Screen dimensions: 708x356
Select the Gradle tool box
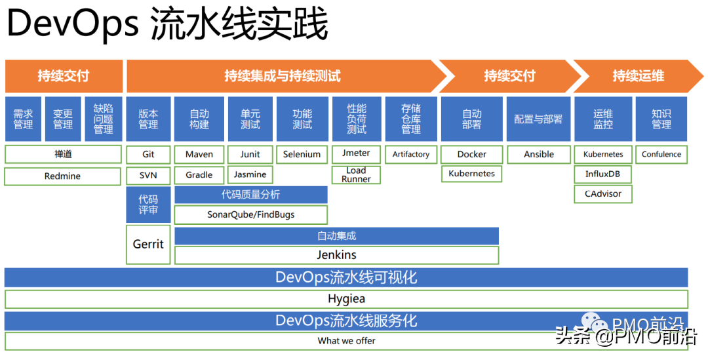pyautogui.click(x=199, y=175)
